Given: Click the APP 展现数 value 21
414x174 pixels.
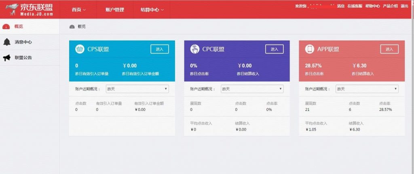Looking at the screenshot, I should 307,110.
